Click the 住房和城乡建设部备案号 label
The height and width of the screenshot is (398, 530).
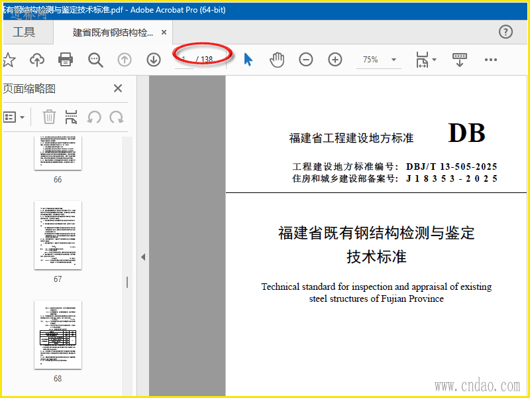[345, 178]
